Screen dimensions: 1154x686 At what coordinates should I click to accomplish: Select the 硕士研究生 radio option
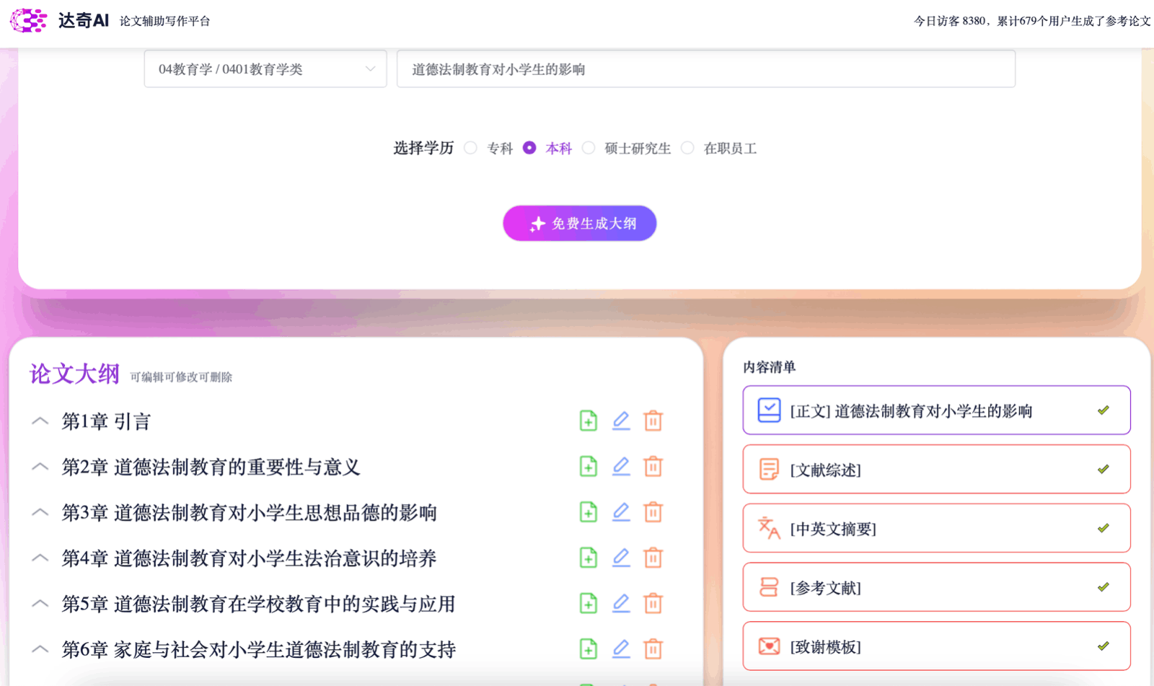point(589,148)
